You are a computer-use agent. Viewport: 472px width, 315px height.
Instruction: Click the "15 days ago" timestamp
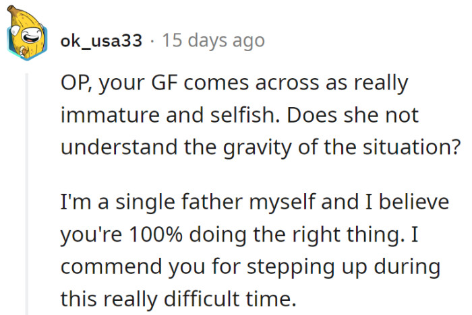[214, 40]
